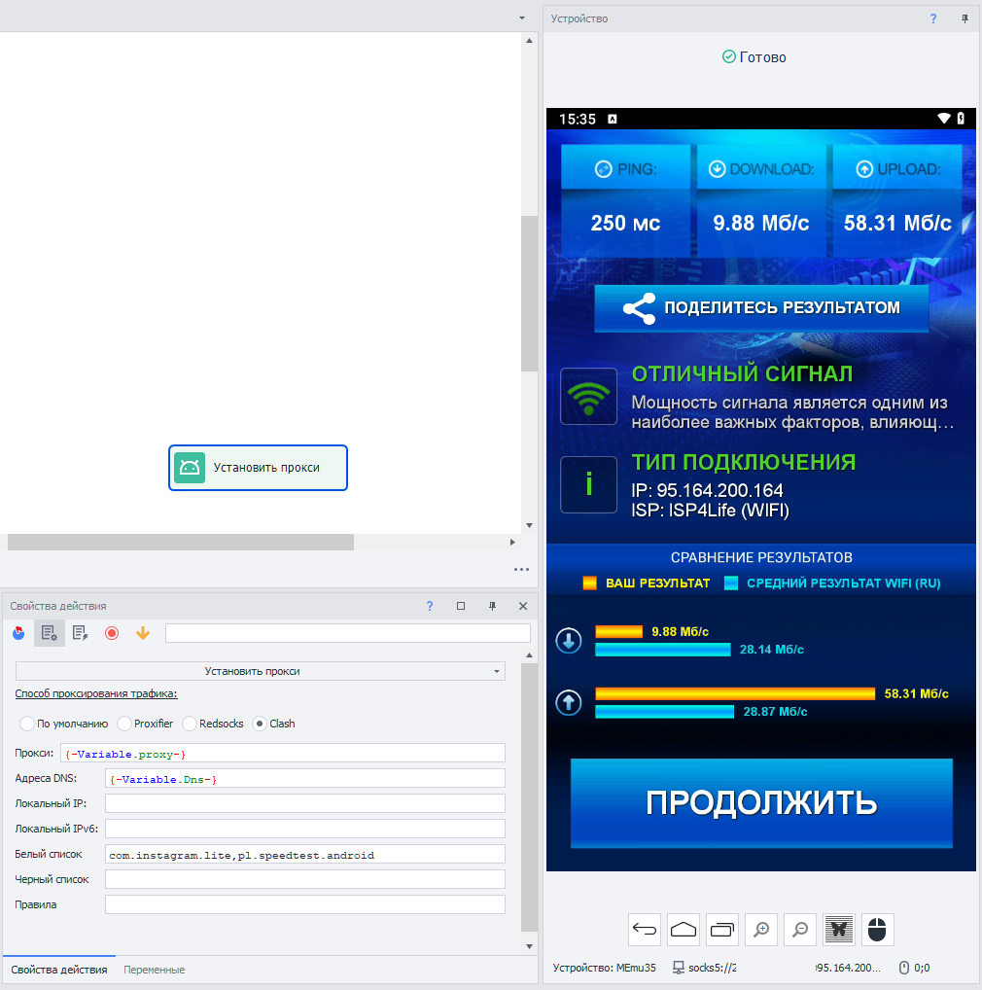This screenshot has width=982, height=990.
Task: Click the butterfly icon in device toolbar
Action: (839, 930)
